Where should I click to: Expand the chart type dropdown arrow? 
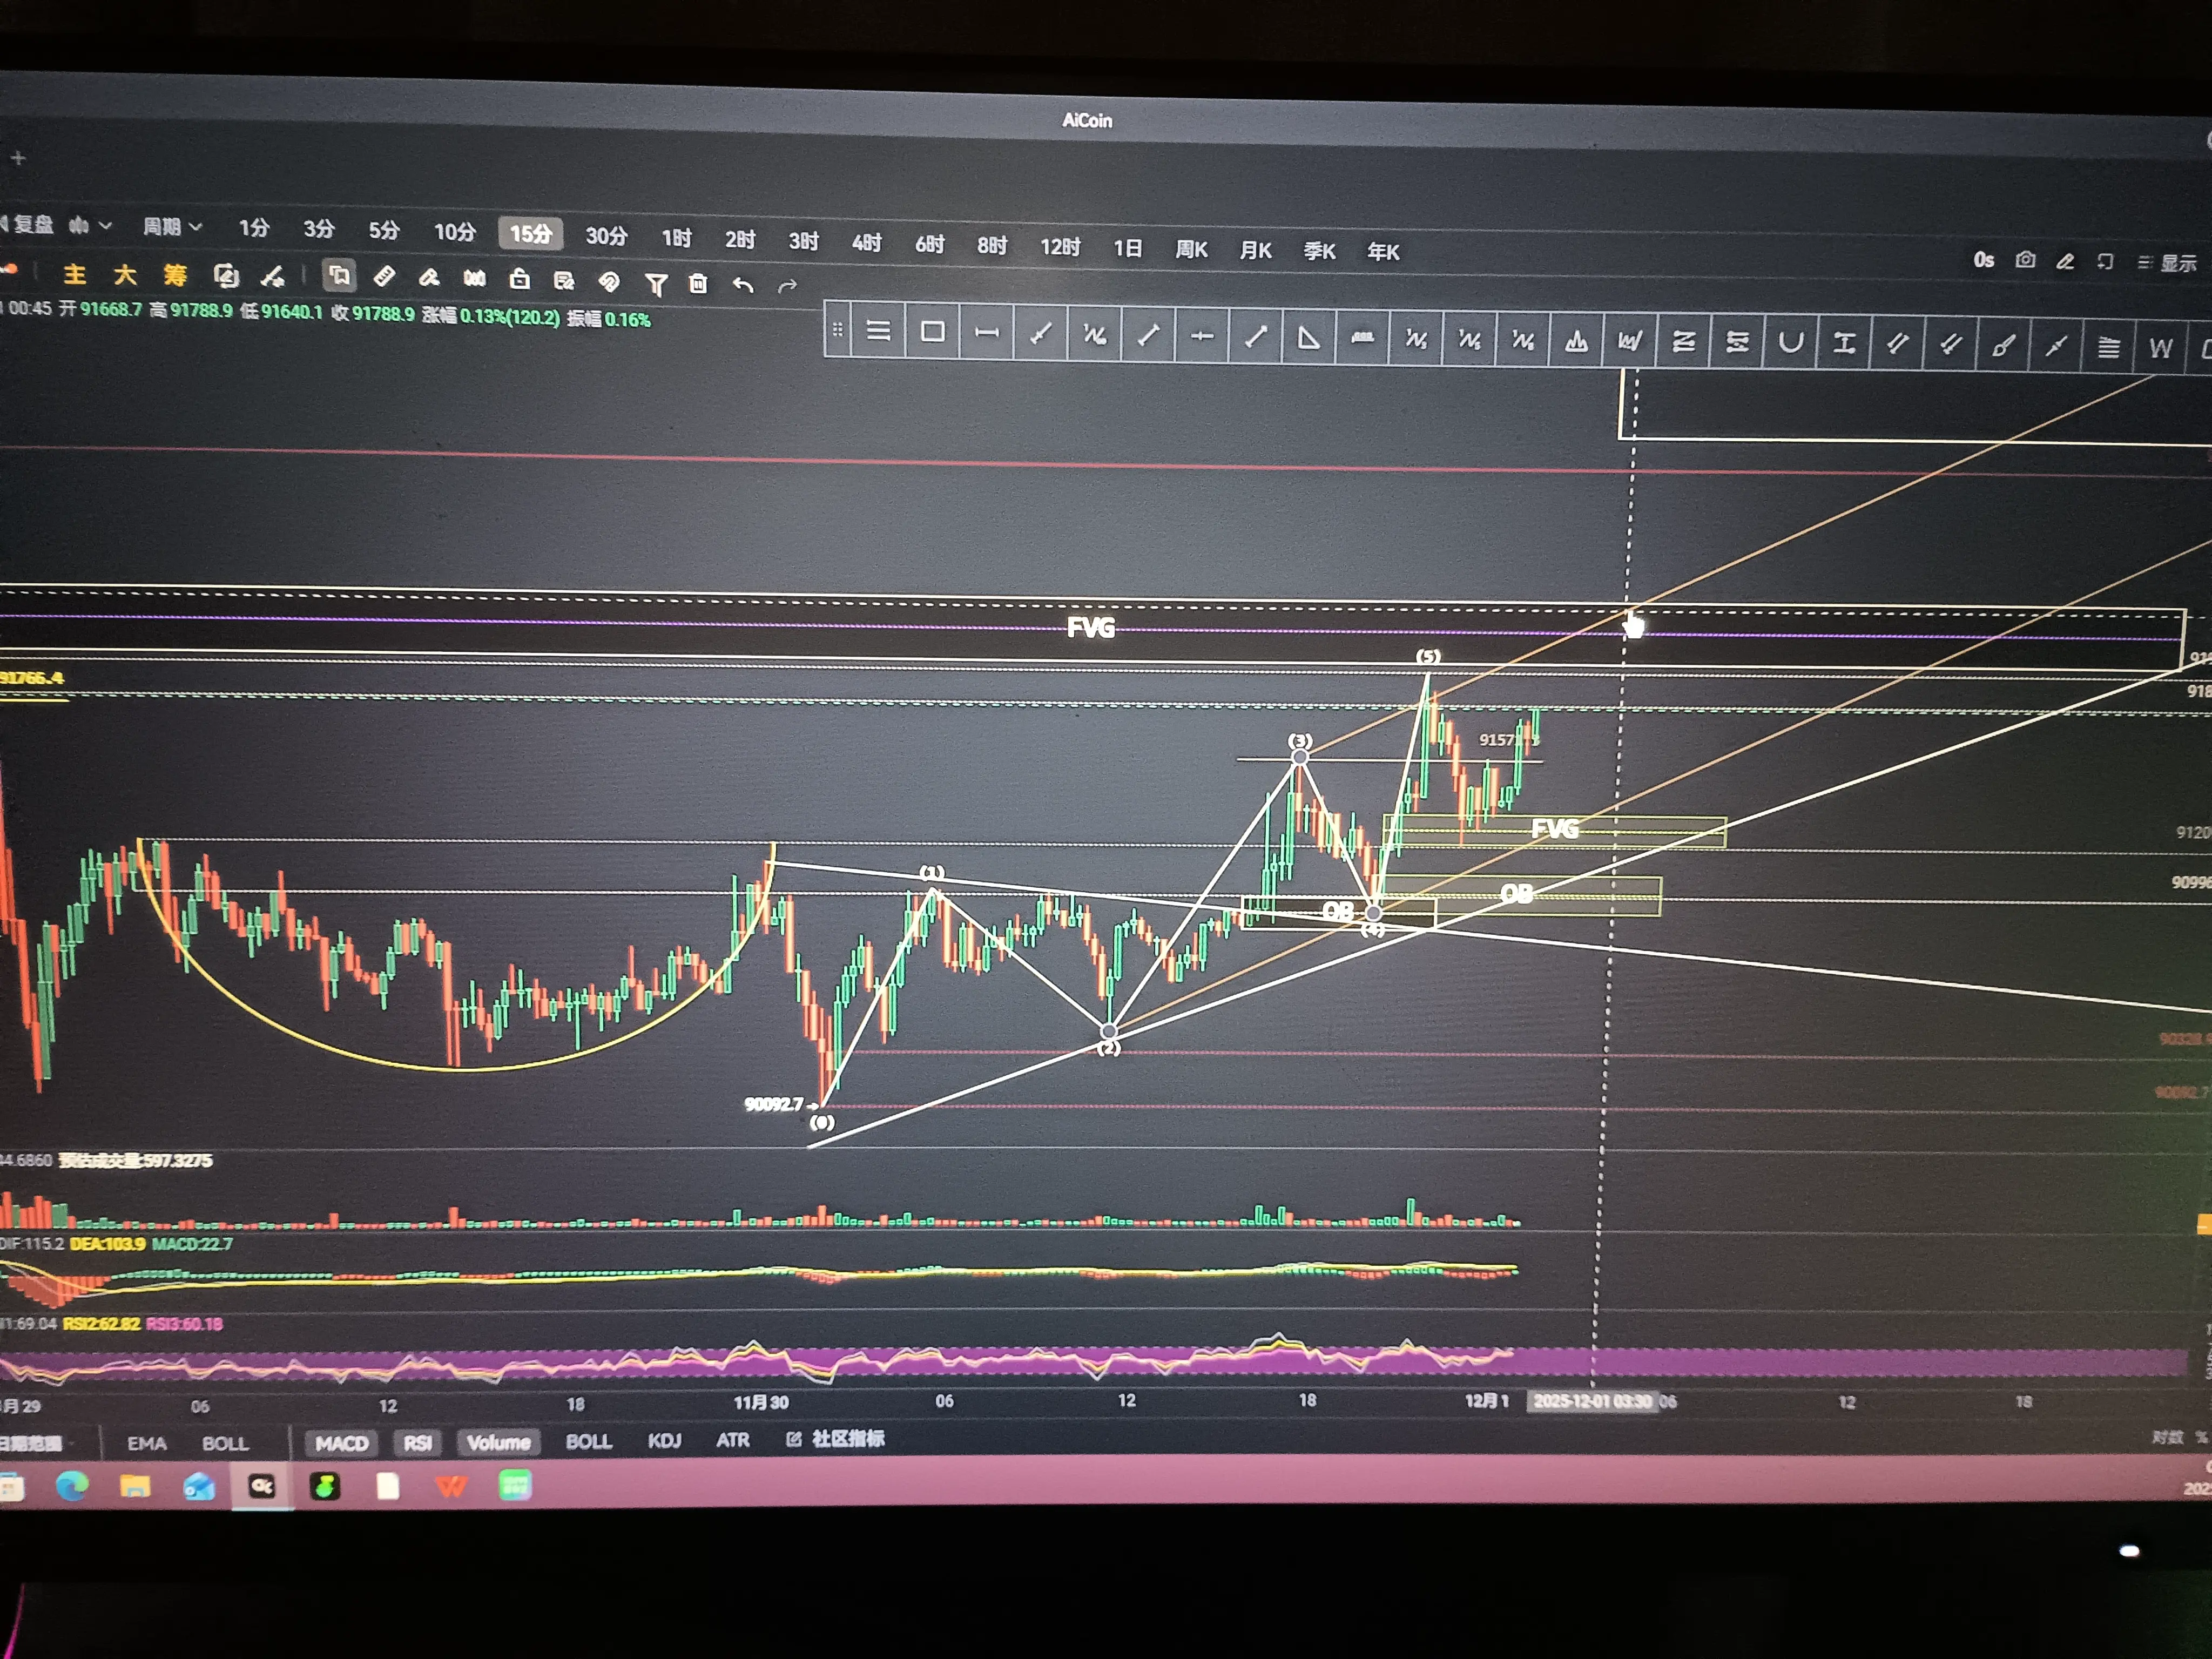click(x=105, y=226)
